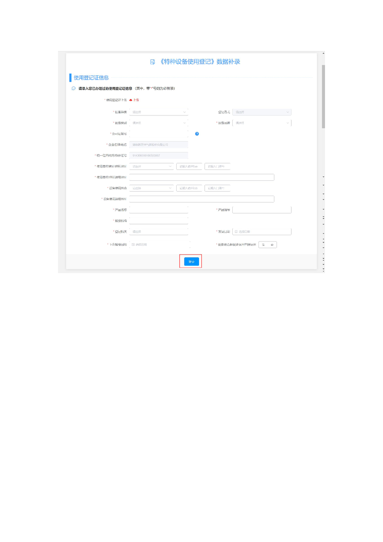Viewport: 383px width, 542px height.
Task: Focus the 使用单位详细地址 text field
Action: pyautogui.click(x=201, y=177)
